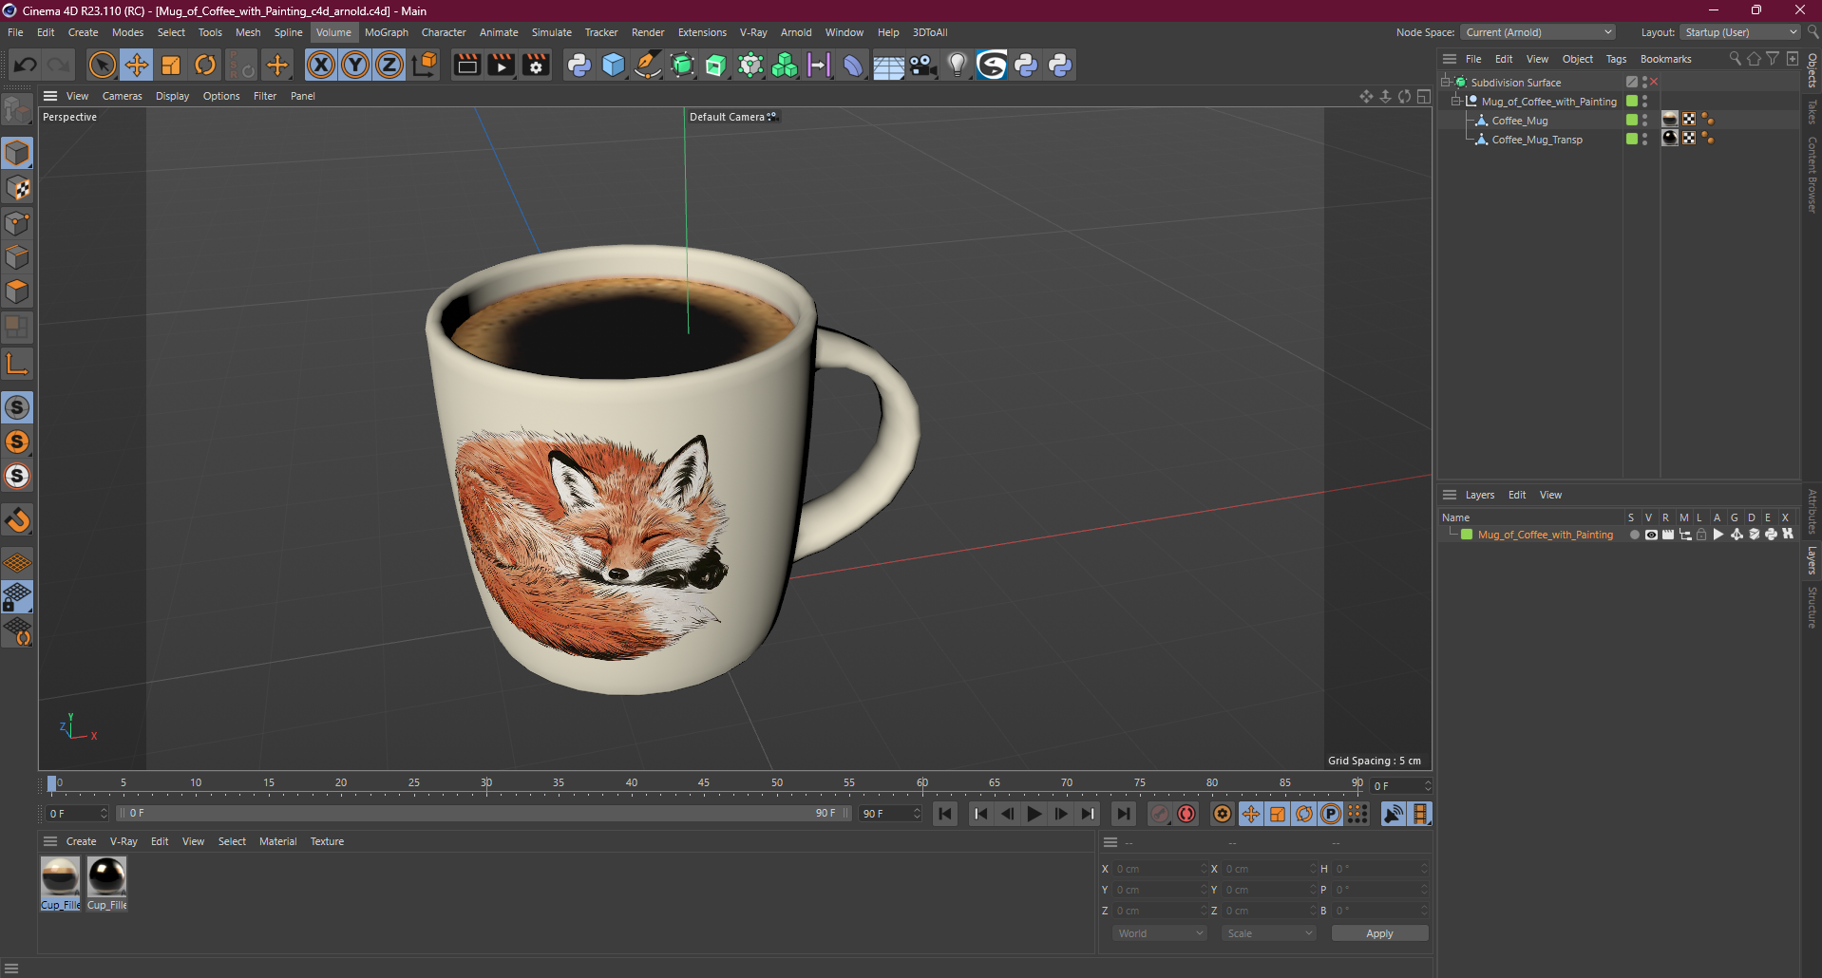The height and width of the screenshot is (978, 1822).
Task: Select Coffee_Mug object in Objects panel
Action: tap(1519, 121)
